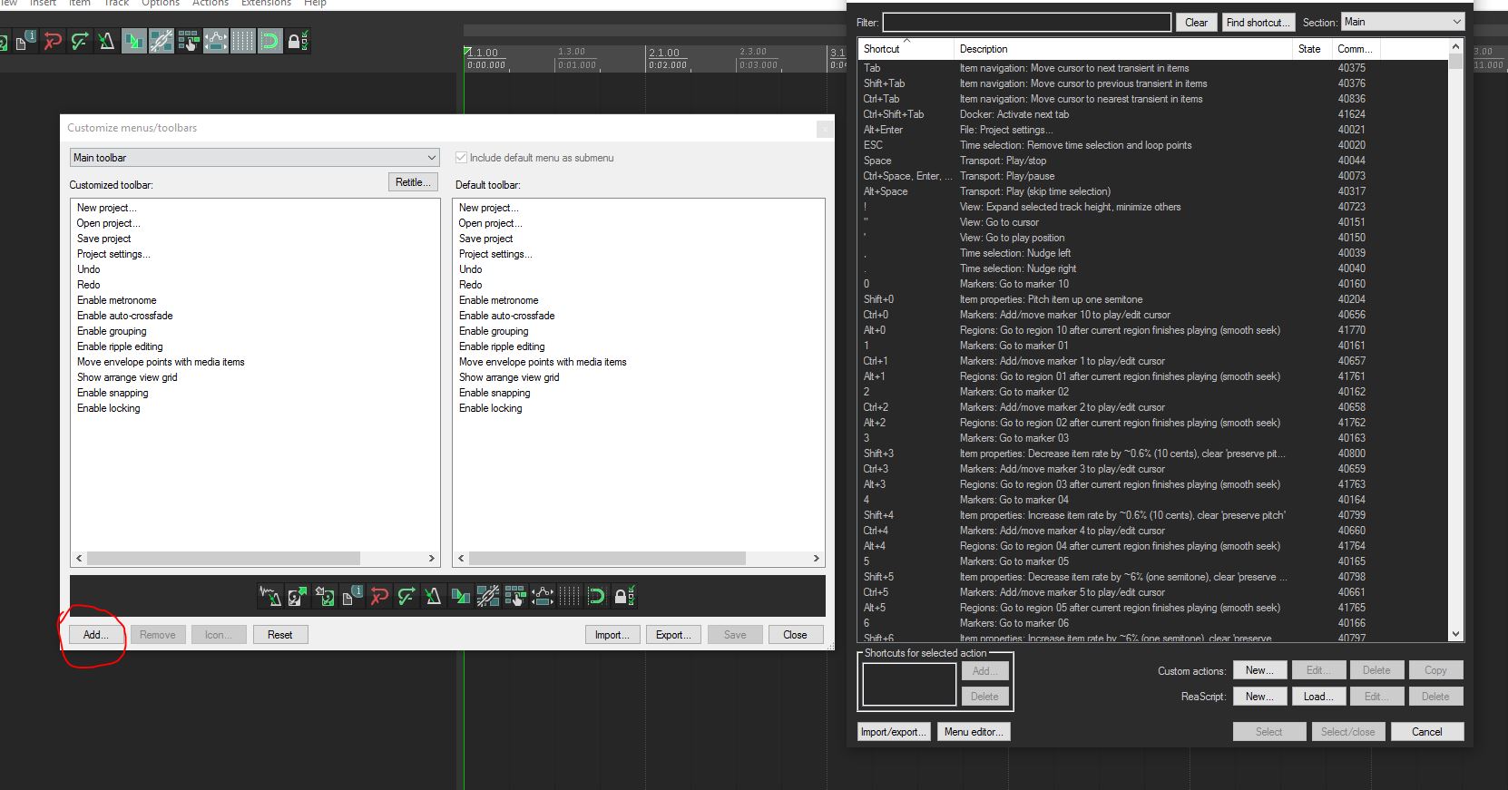Open the Track menu
This screenshot has height=790, width=1508.
(116, 4)
